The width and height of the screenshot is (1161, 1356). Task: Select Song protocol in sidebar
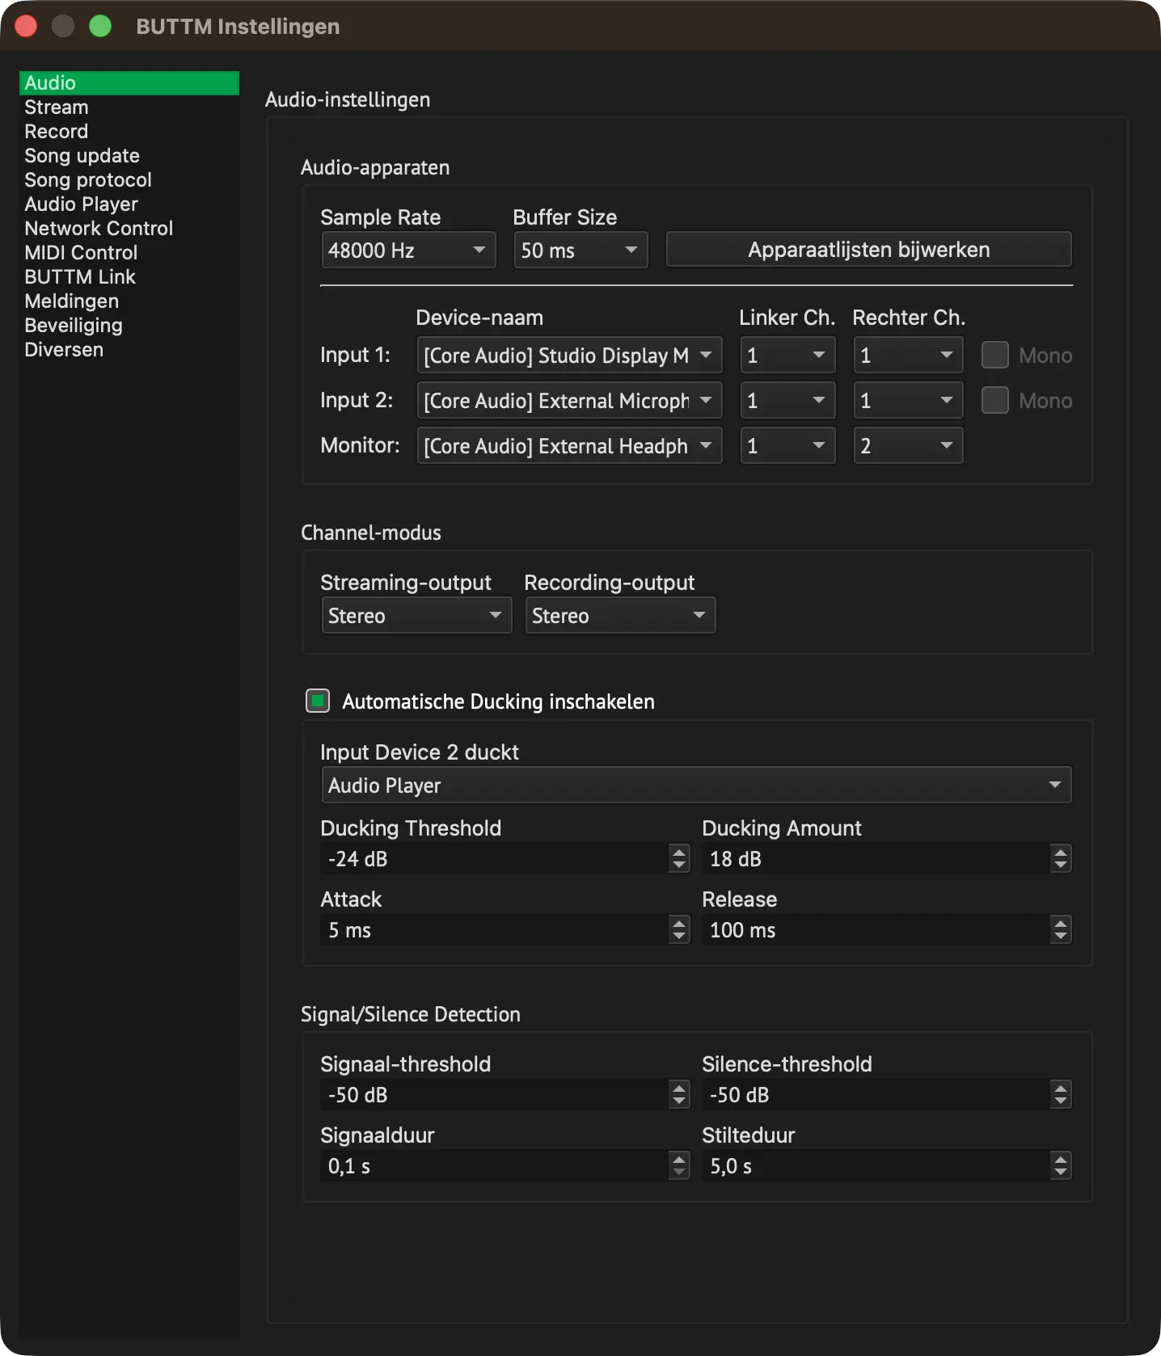click(x=129, y=180)
